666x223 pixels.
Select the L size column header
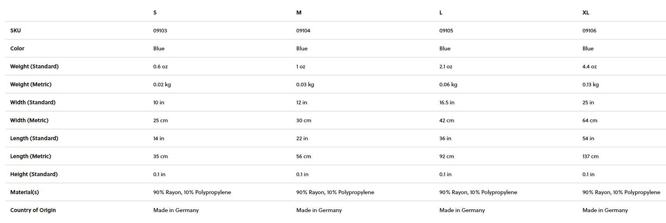pos(441,12)
